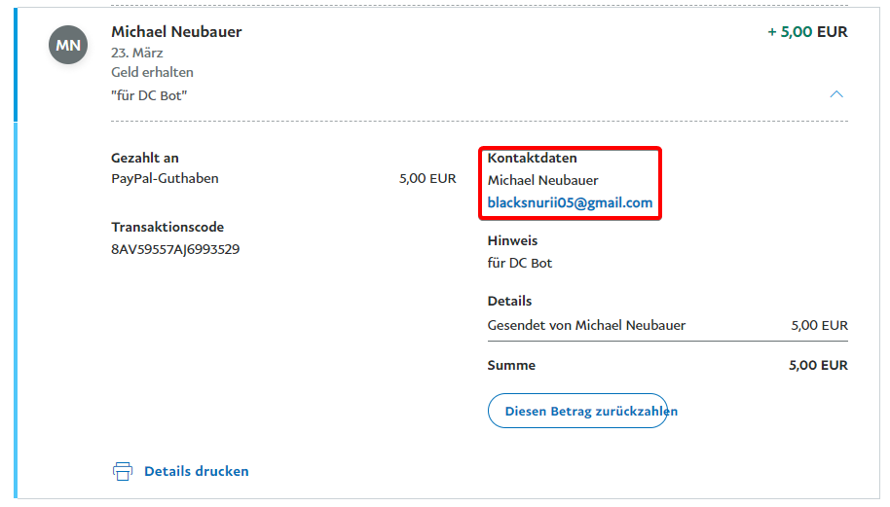The width and height of the screenshot is (890, 507).
Task: Open the Details drucken link
Action: click(x=196, y=471)
